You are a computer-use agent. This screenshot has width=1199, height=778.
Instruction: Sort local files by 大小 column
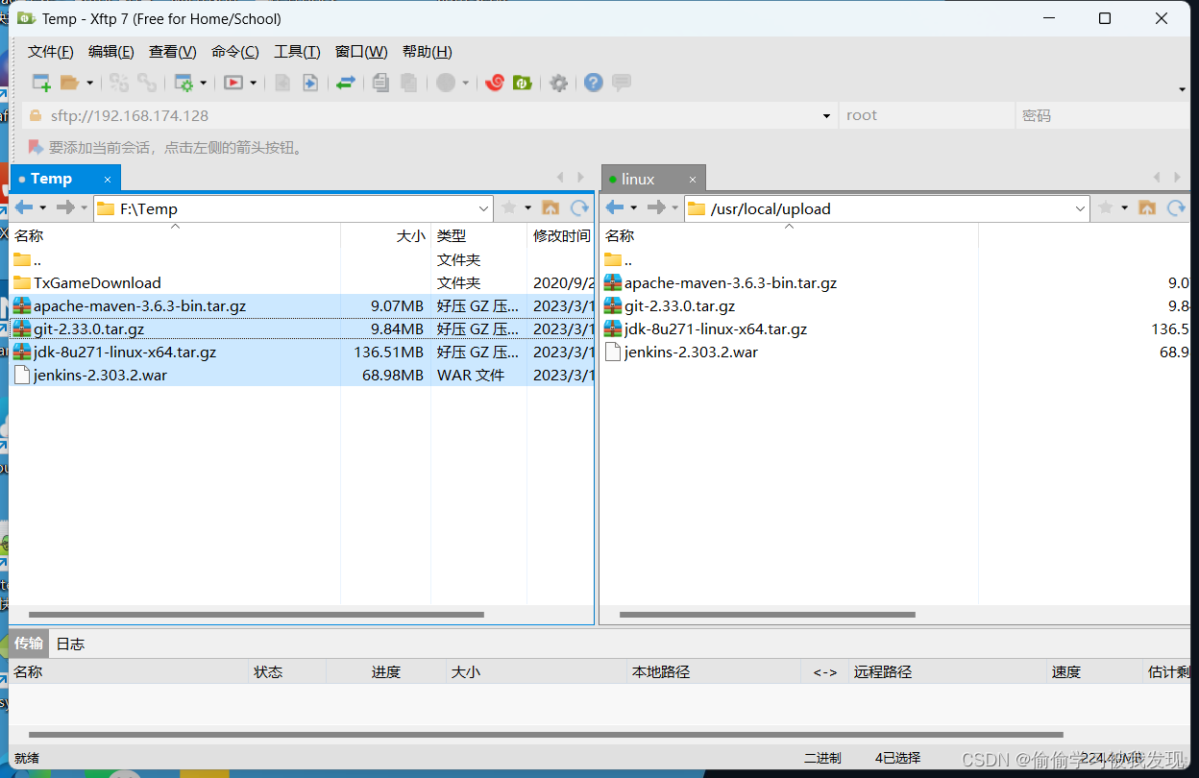385,235
